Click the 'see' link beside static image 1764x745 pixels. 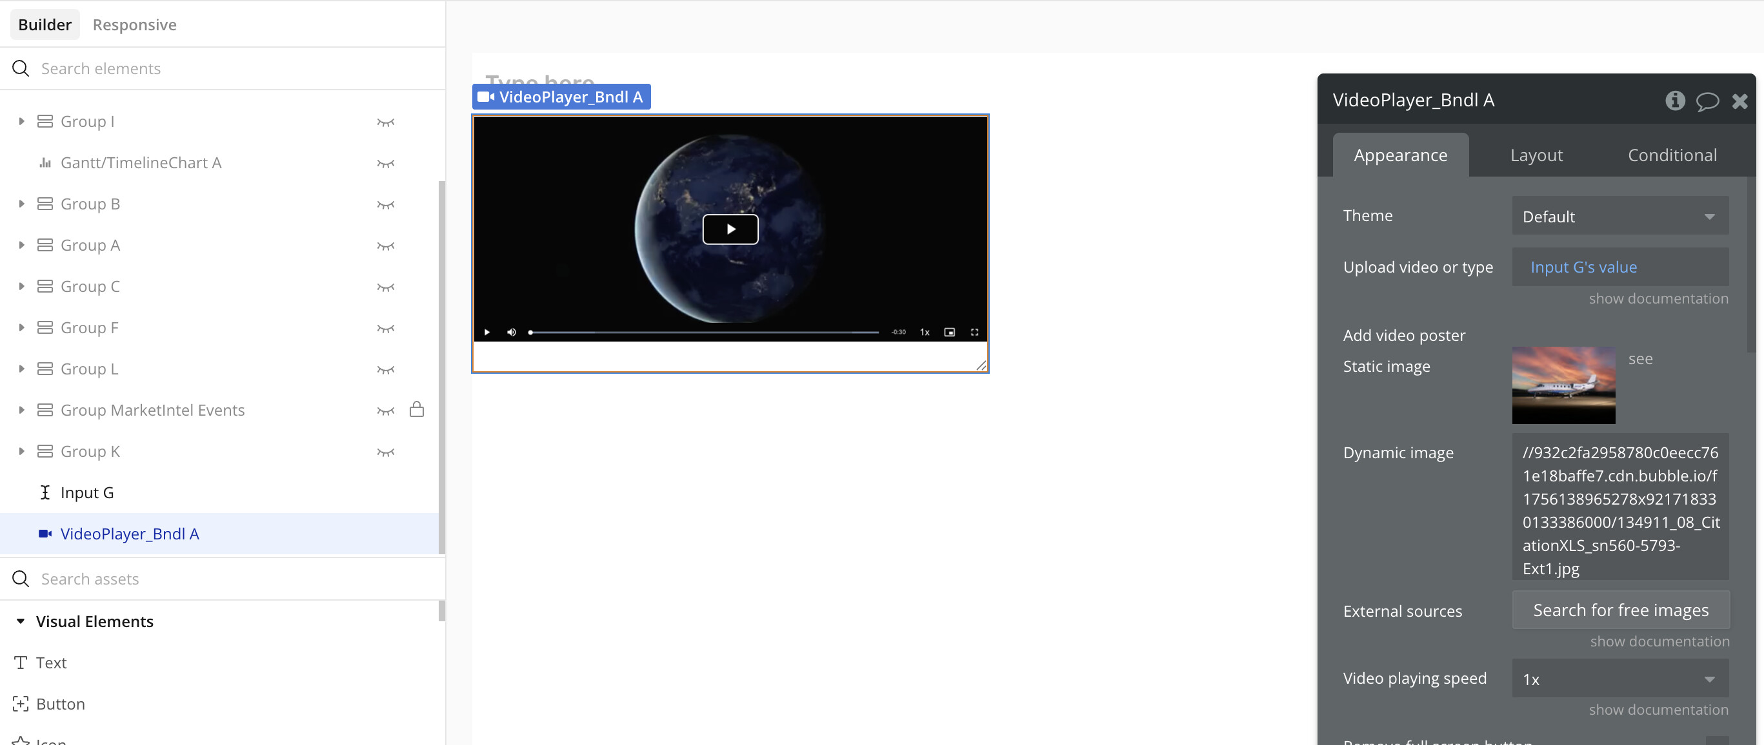(x=1640, y=358)
